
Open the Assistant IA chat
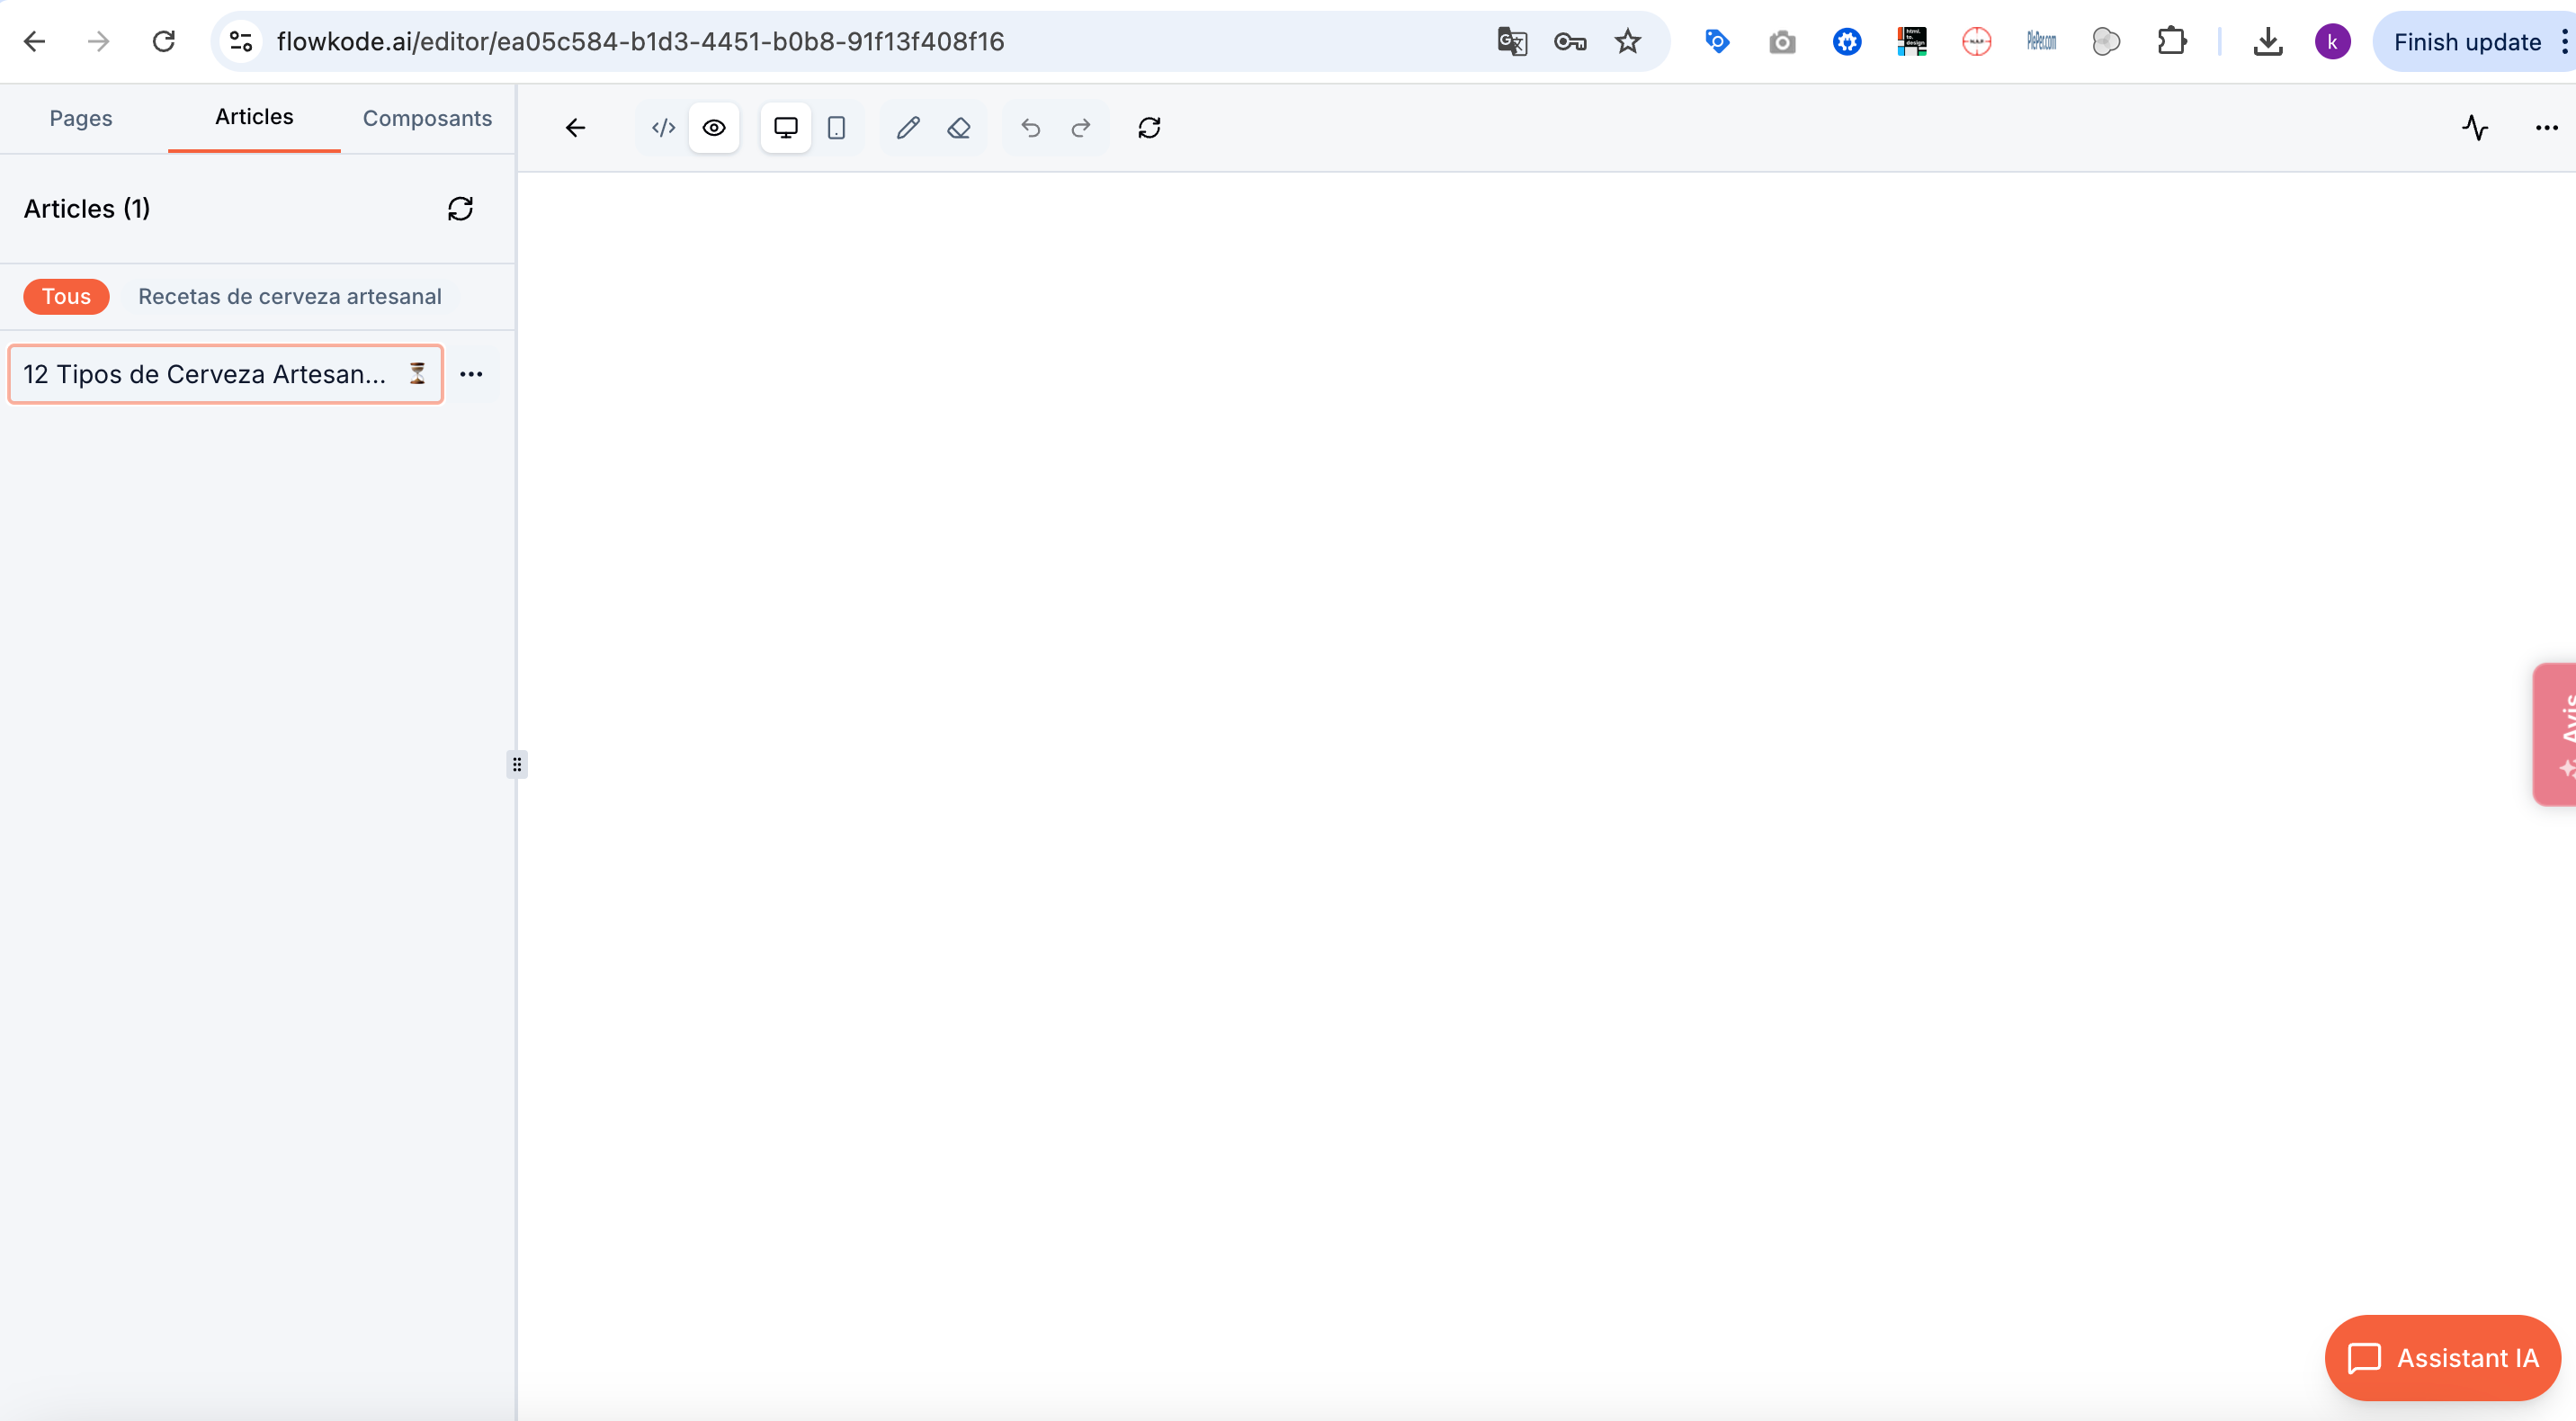pos(2443,1357)
